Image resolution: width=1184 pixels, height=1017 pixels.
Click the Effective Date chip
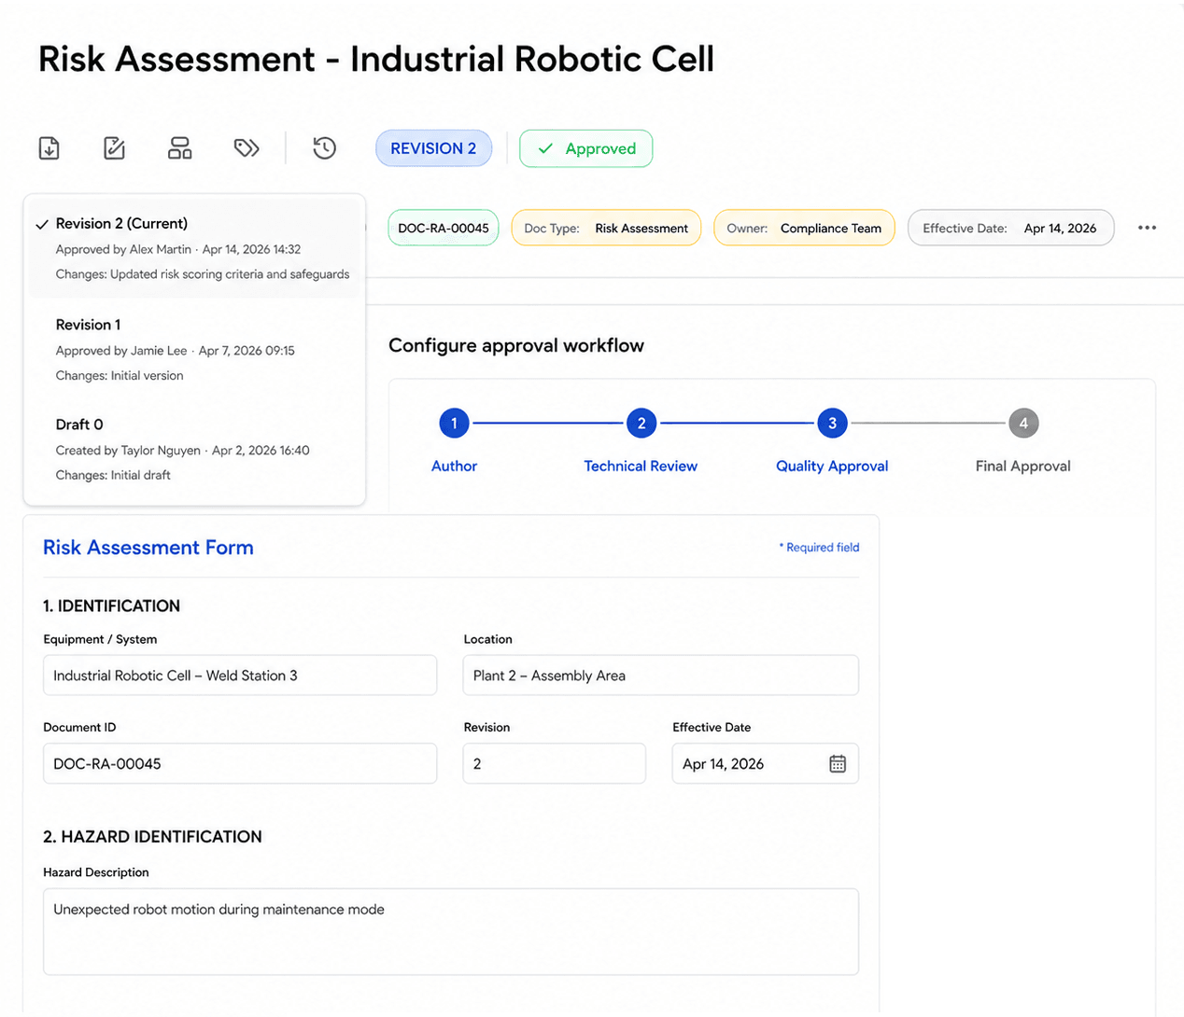(1010, 228)
